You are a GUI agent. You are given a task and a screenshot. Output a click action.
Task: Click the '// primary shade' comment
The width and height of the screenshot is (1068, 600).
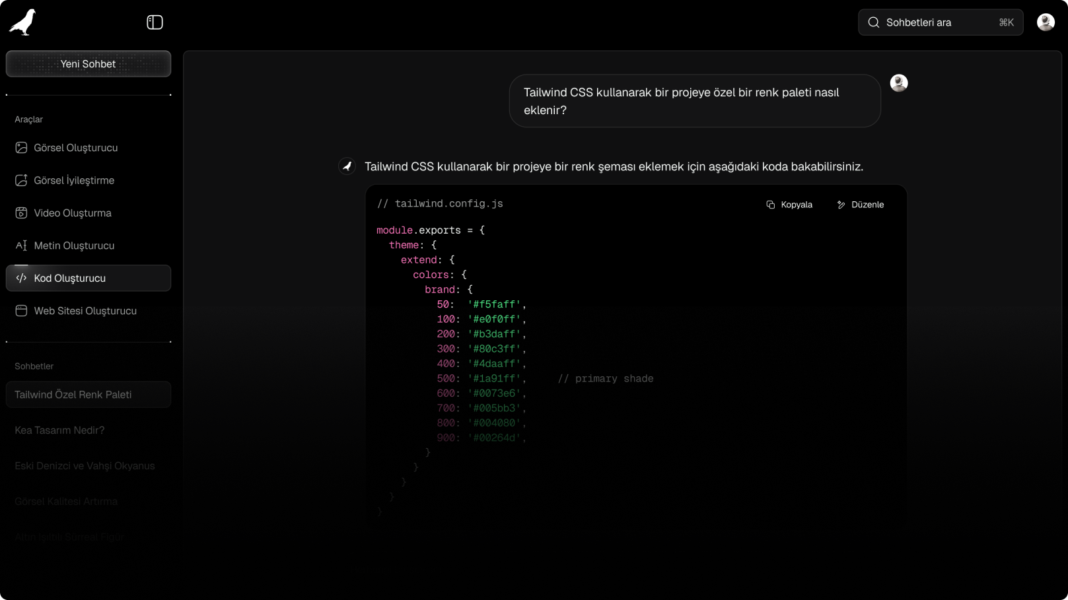tap(606, 379)
